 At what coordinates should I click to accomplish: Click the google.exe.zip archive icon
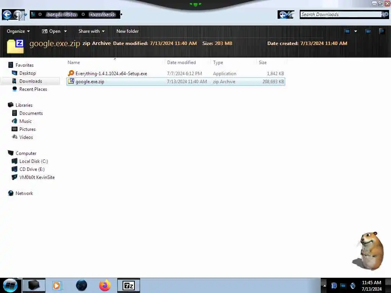coord(71,81)
